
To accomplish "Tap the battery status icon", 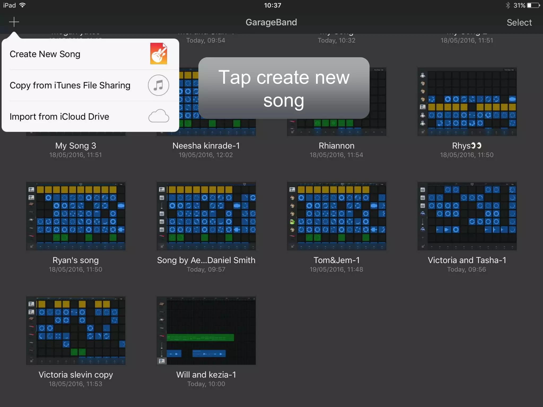I will (x=533, y=5).
